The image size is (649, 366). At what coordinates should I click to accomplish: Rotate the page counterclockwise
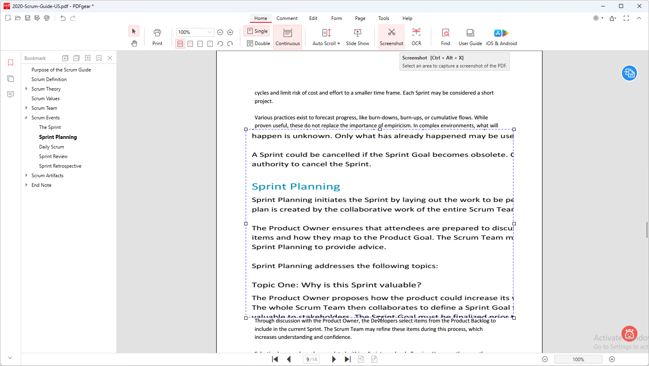tap(220, 44)
